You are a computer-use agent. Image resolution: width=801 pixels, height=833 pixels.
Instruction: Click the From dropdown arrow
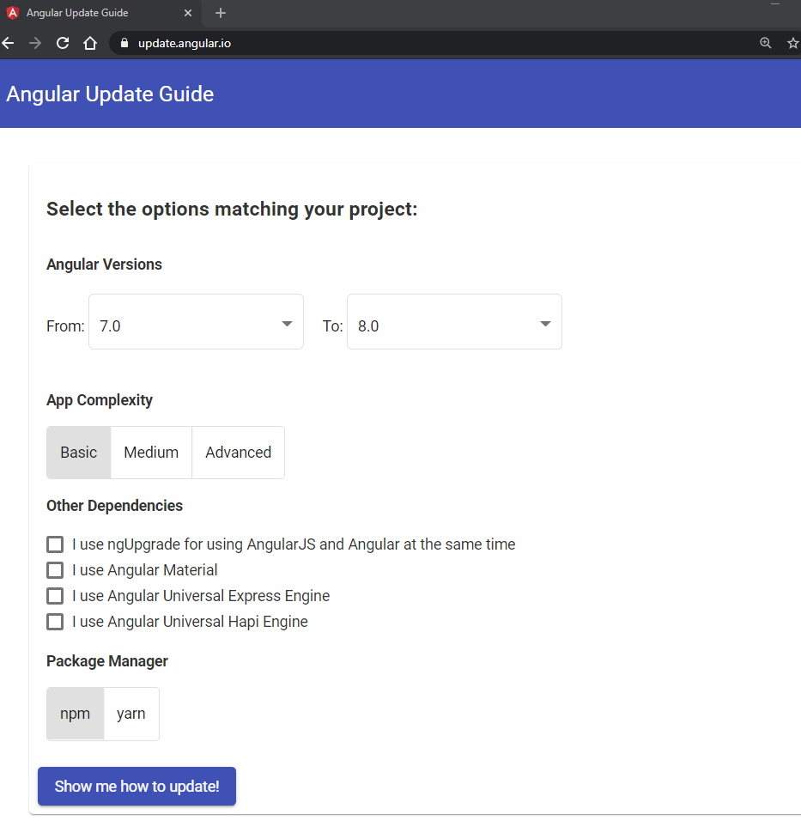point(287,324)
